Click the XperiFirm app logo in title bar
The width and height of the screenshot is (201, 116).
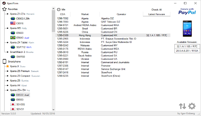(x=4, y=3)
